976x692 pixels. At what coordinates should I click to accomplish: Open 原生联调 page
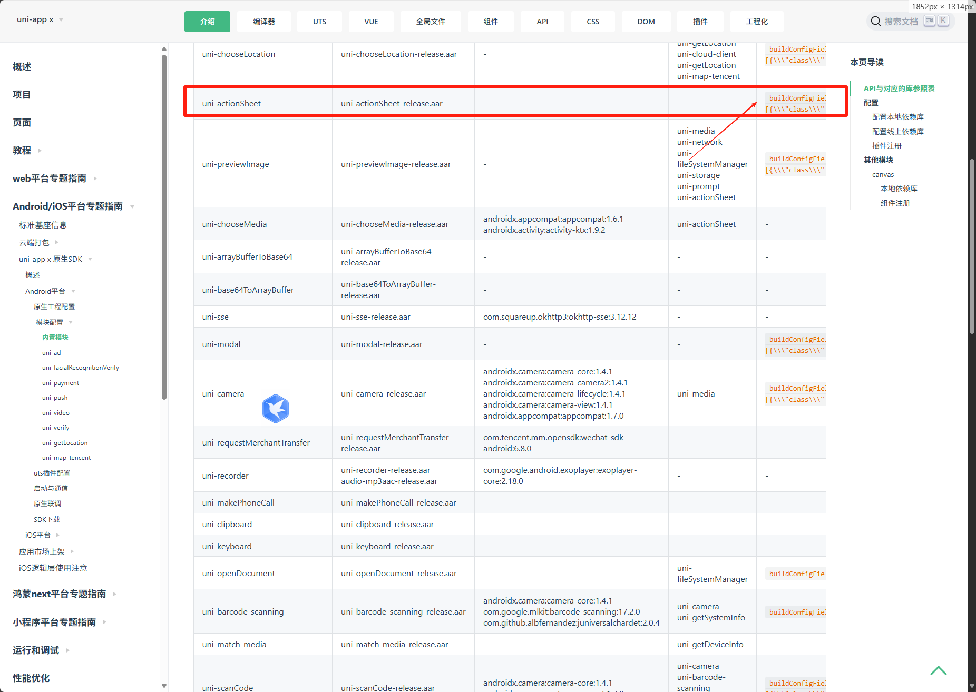47,503
